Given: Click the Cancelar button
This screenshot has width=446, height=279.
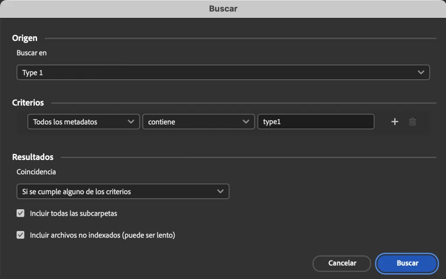Looking at the screenshot, I should (342, 263).
